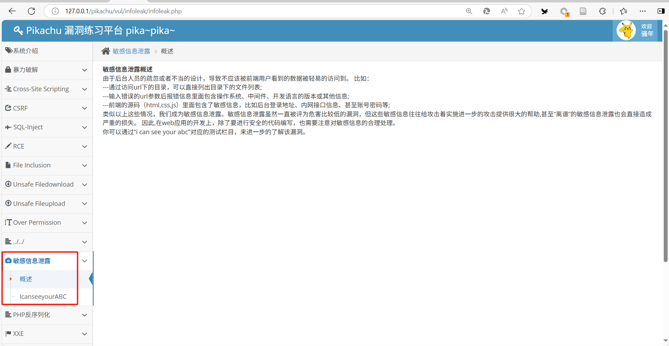
Task: Open IcanseeyourABC submenu item
Action: (x=47, y=297)
